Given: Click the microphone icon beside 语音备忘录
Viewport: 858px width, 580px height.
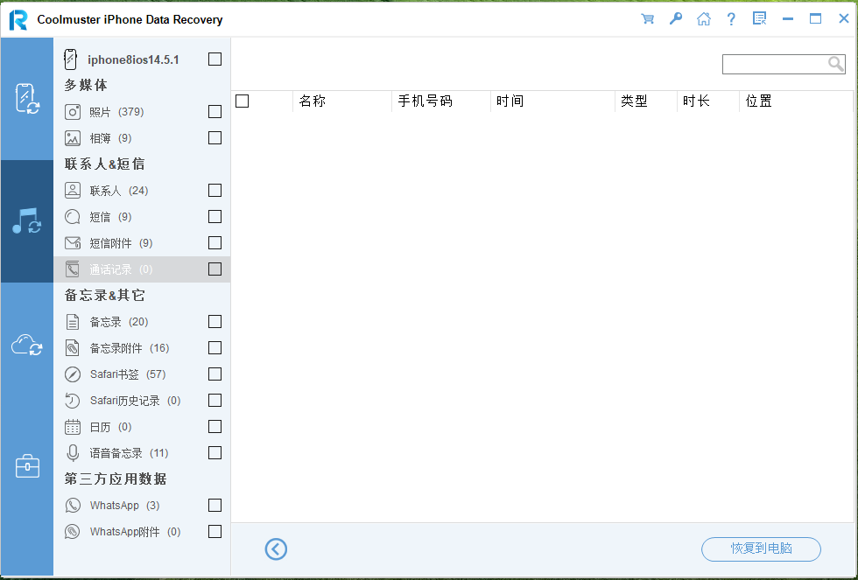Looking at the screenshot, I should coord(73,453).
